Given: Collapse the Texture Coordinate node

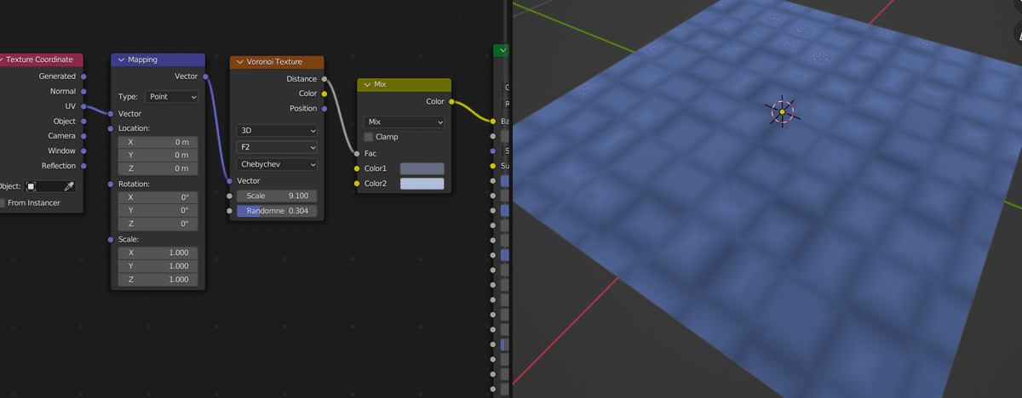Looking at the screenshot, I should coord(3,60).
